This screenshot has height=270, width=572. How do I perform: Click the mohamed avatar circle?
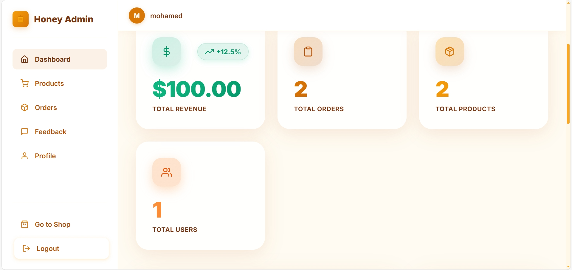(137, 16)
